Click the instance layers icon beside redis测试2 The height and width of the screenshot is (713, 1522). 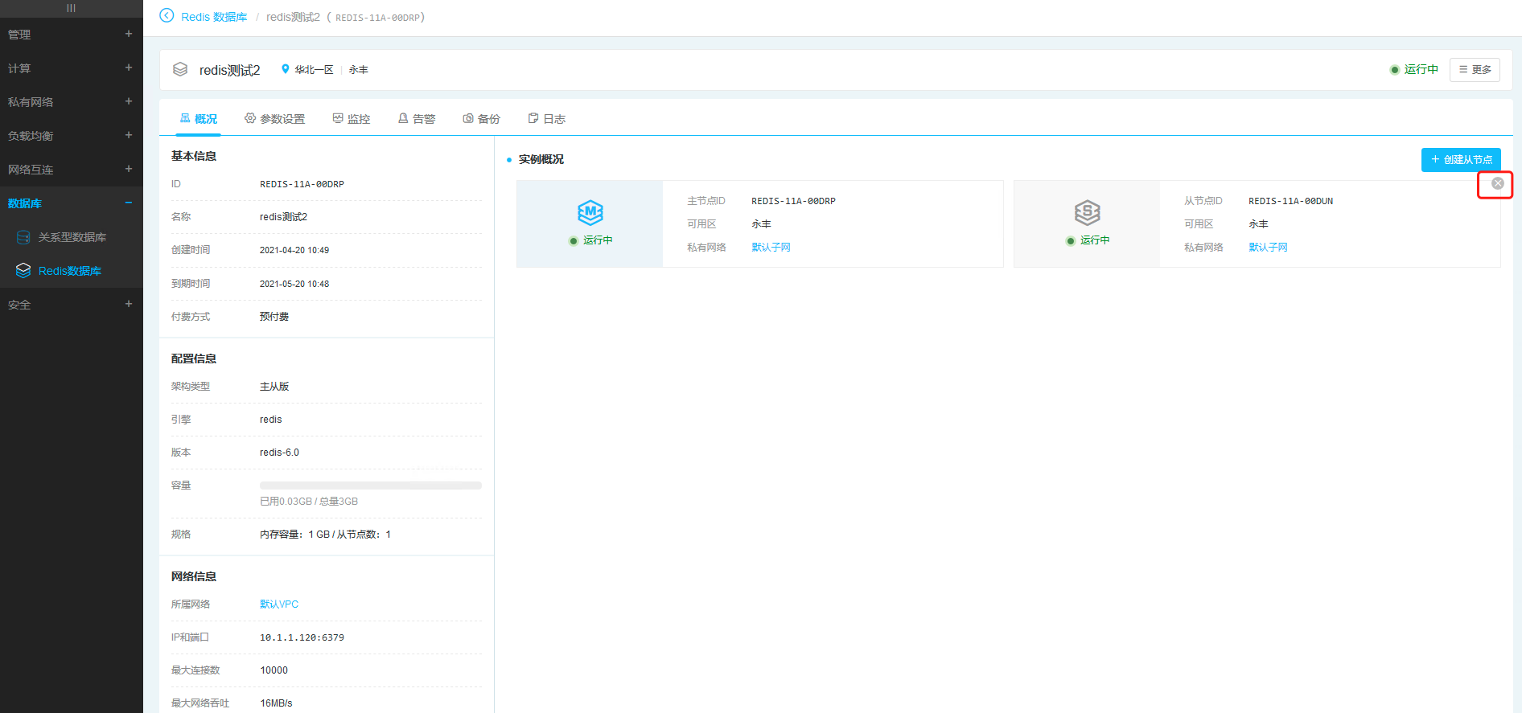180,70
